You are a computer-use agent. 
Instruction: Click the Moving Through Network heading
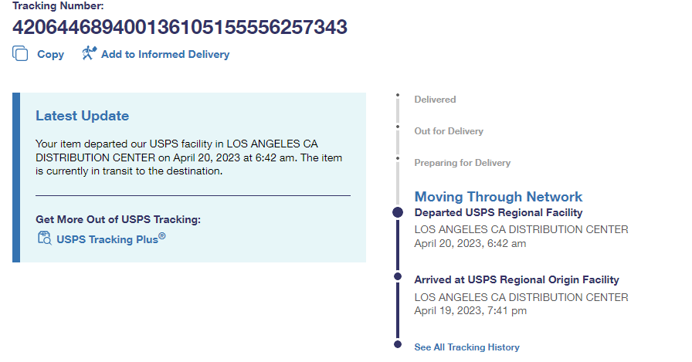pyautogui.click(x=498, y=197)
